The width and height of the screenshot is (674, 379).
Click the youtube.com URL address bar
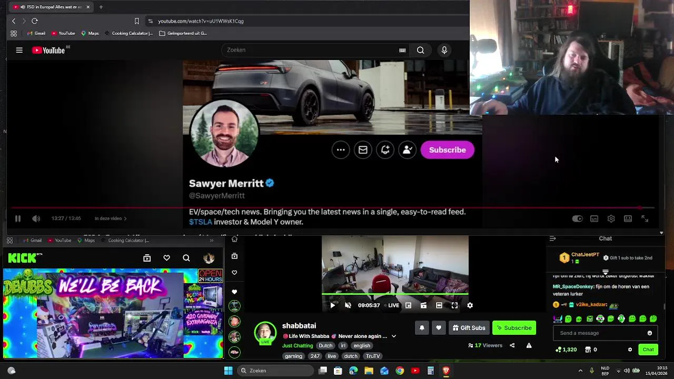[305, 21]
